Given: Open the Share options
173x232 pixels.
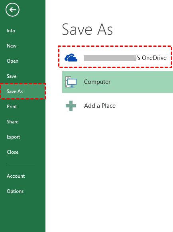Looking at the screenshot, I should [x=13, y=122].
